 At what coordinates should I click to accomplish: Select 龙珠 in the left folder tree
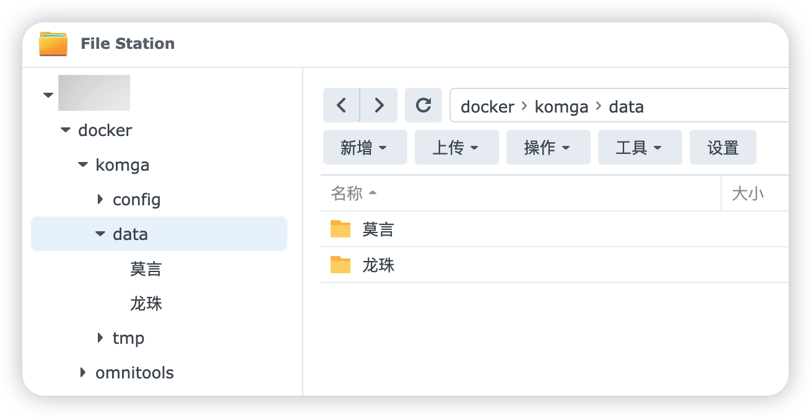146,304
